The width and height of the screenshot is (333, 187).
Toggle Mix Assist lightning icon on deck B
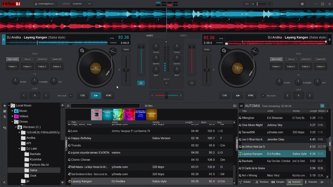point(263,96)
